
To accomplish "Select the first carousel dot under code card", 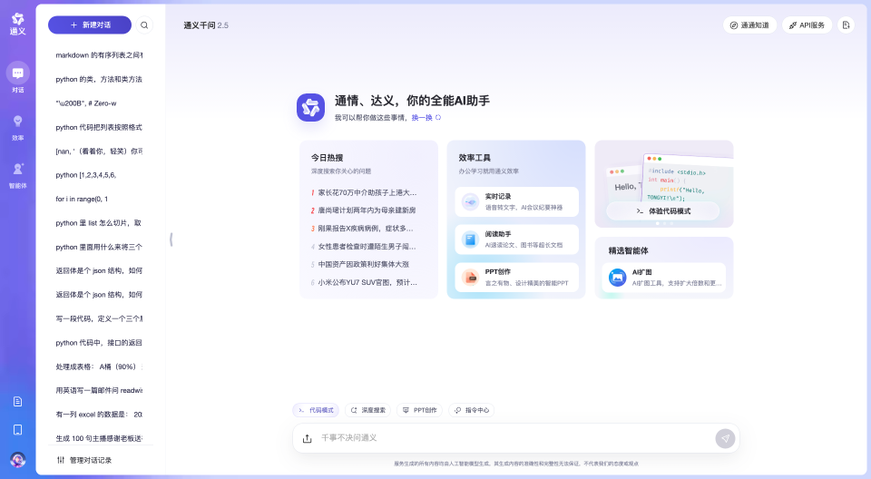I will coord(658,223).
